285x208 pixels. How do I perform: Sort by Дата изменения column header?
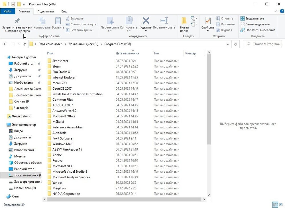click(127, 53)
